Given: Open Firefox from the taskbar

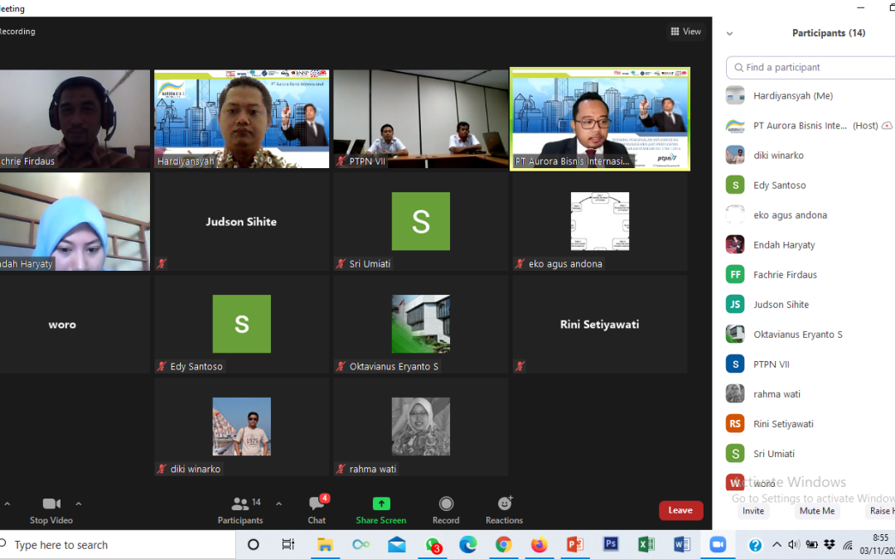Looking at the screenshot, I should [x=539, y=544].
